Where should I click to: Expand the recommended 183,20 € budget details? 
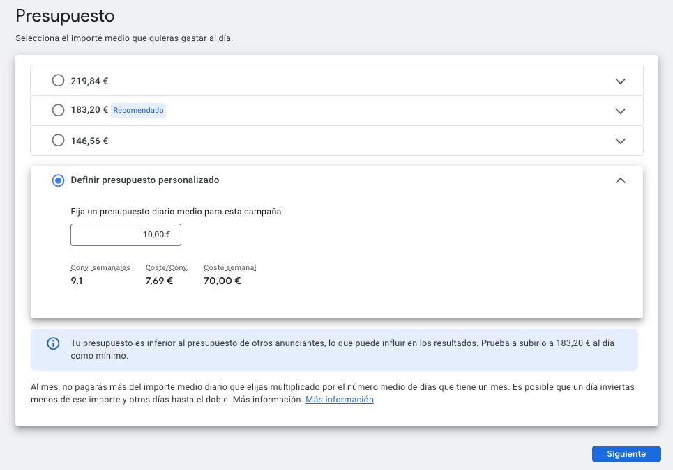point(620,110)
